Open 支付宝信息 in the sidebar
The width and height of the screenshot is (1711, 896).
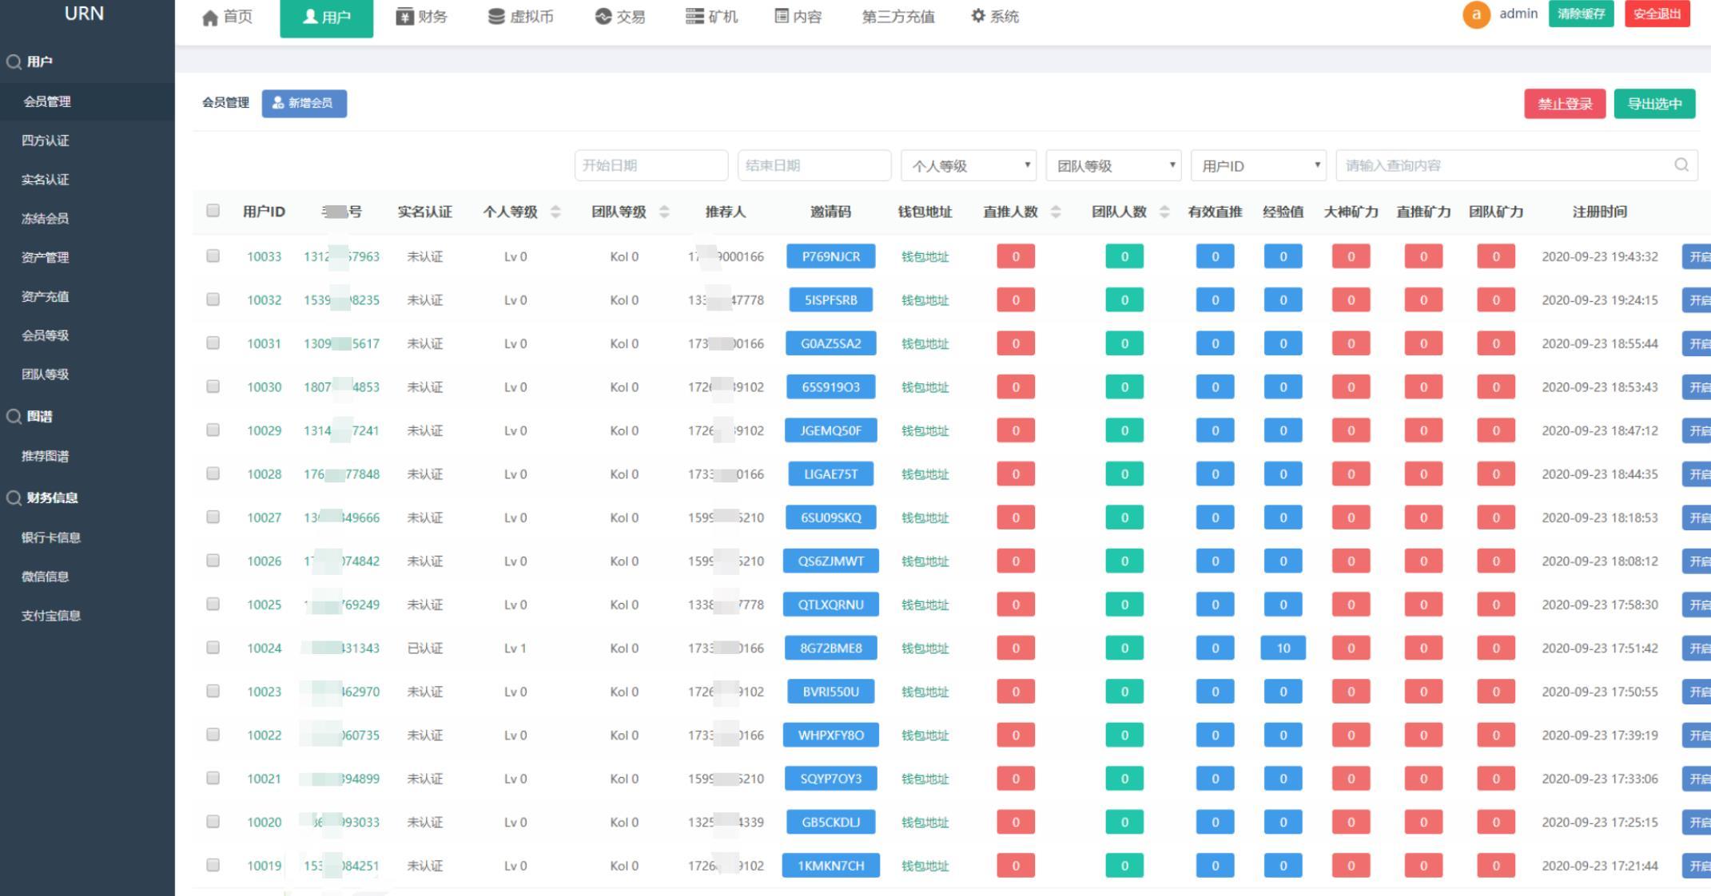(x=51, y=616)
